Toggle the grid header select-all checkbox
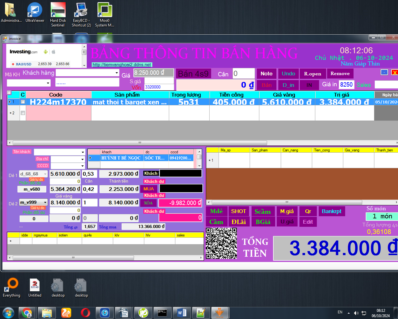The width and height of the screenshot is (398, 319). 9,93
